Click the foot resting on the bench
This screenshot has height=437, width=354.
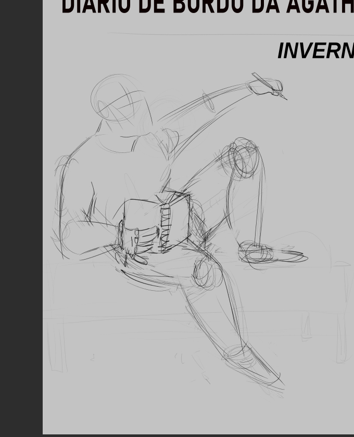tap(271, 255)
